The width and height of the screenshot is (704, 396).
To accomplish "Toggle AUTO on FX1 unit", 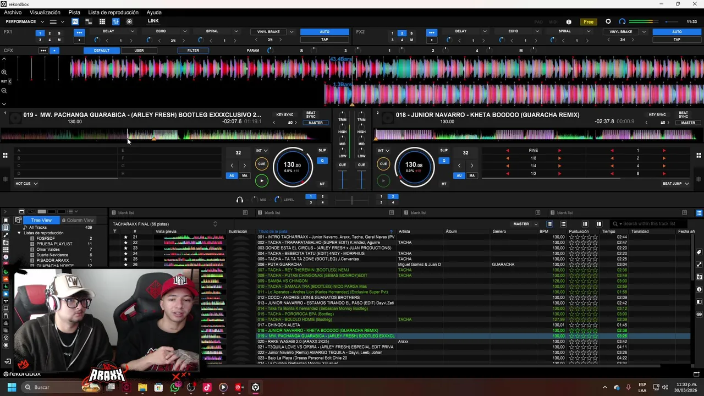I will point(324,32).
